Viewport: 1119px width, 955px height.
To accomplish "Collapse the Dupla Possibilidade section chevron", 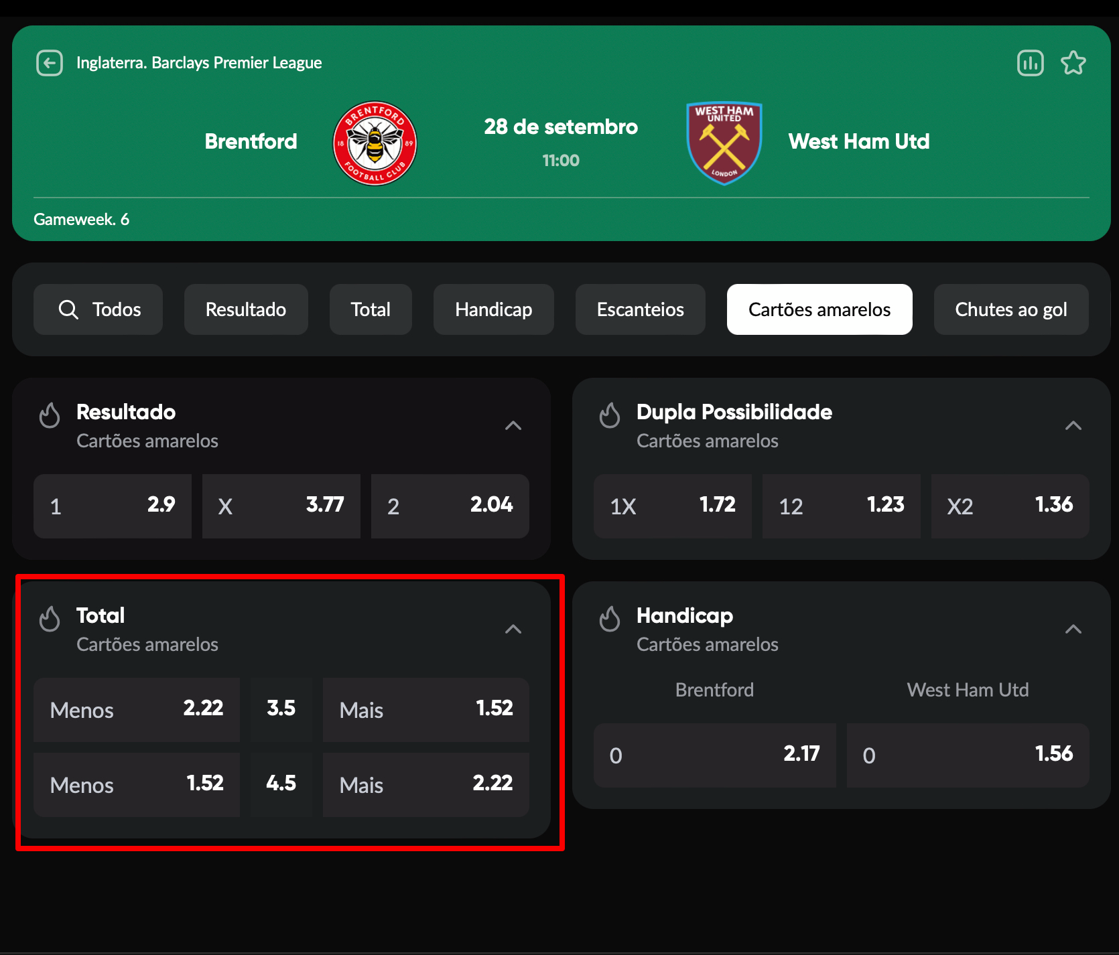I will point(1073,425).
